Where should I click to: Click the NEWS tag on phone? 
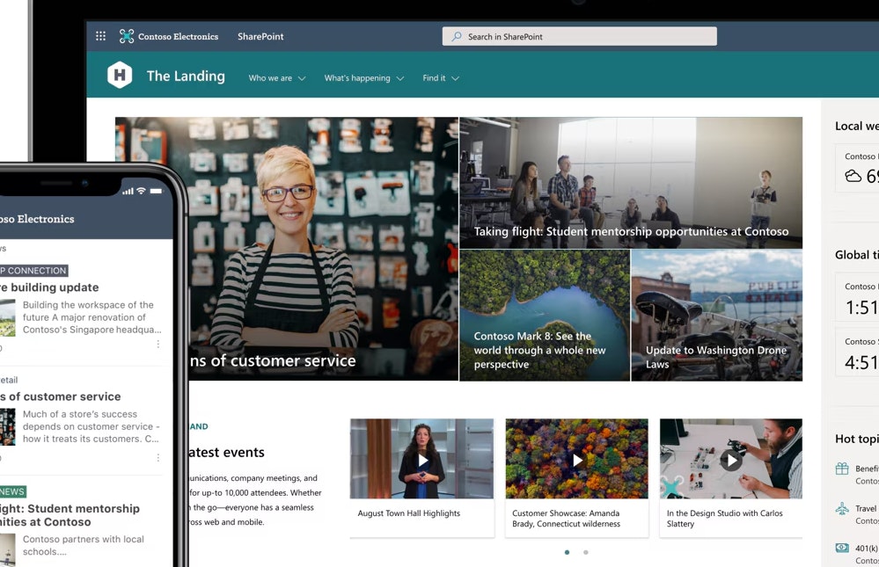click(x=13, y=491)
